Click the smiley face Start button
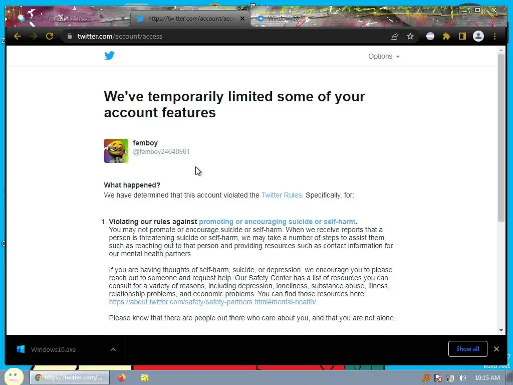This screenshot has height=385, width=513. [x=14, y=377]
